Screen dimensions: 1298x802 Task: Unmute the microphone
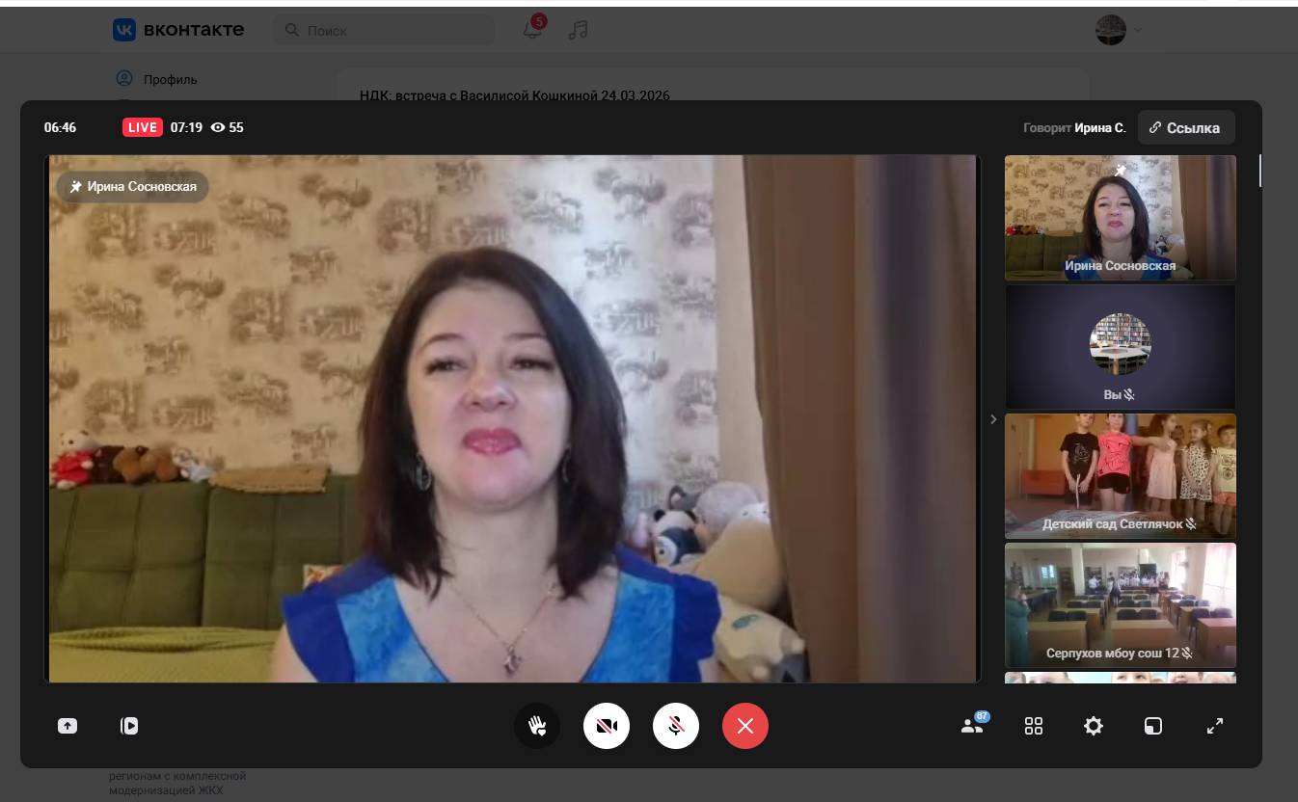(676, 726)
